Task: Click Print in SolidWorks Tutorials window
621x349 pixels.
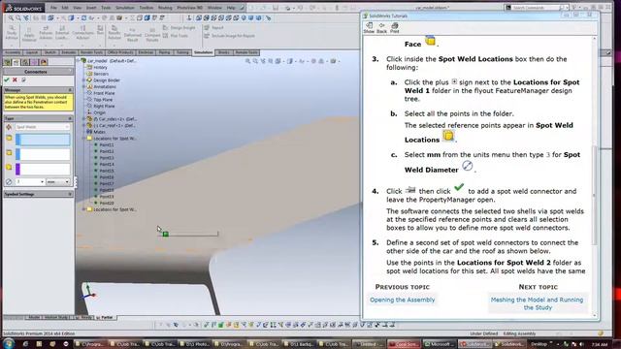Action: (395, 28)
